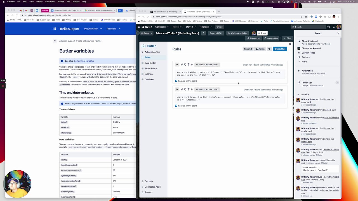The width and height of the screenshot is (358, 201).
Task: Open the macOS History menu
Action: (x=39, y=2)
